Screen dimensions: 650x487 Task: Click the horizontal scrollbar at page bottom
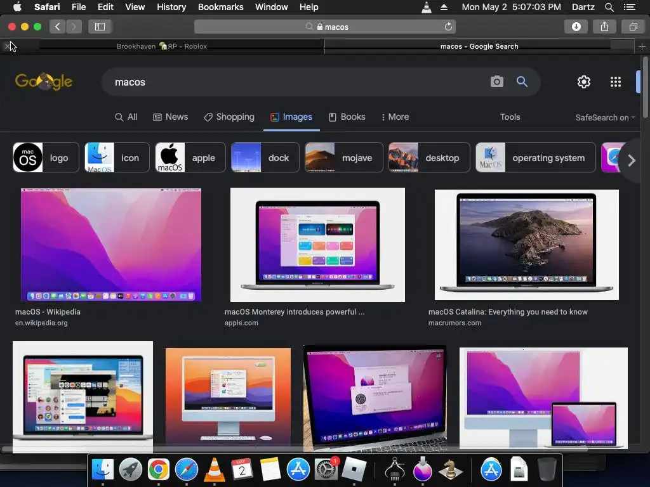[295, 449]
